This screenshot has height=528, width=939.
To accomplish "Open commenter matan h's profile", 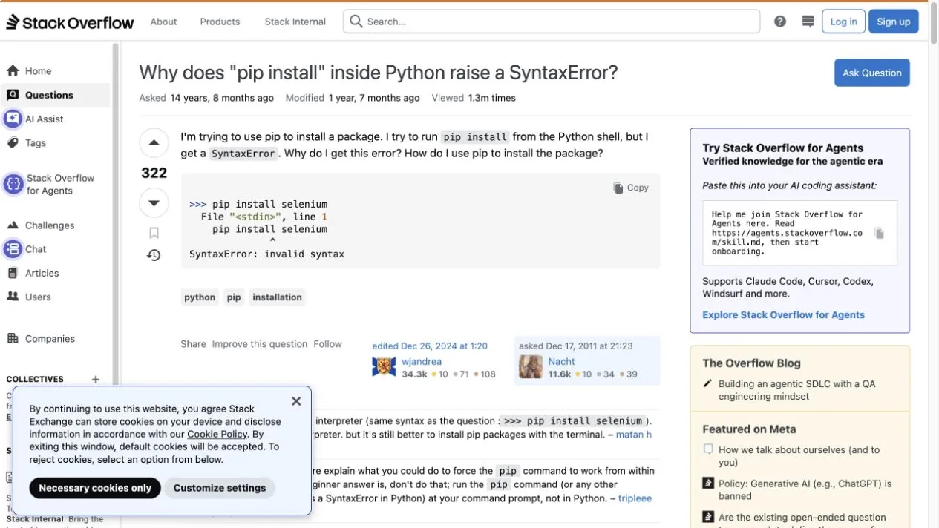I will (x=634, y=435).
